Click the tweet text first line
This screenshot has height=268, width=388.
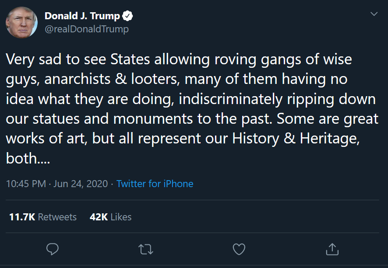click(x=179, y=59)
